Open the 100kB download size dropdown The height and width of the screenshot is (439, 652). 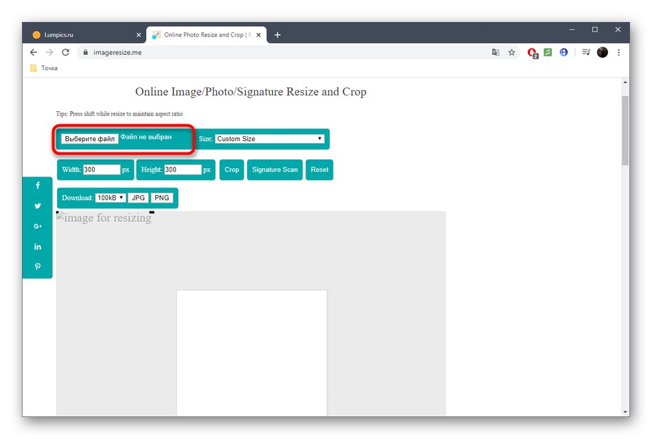coord(110,198)
